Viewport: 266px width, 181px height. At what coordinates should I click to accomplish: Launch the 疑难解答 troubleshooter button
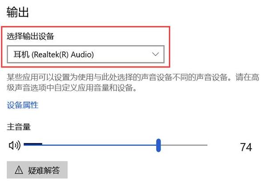37,170
